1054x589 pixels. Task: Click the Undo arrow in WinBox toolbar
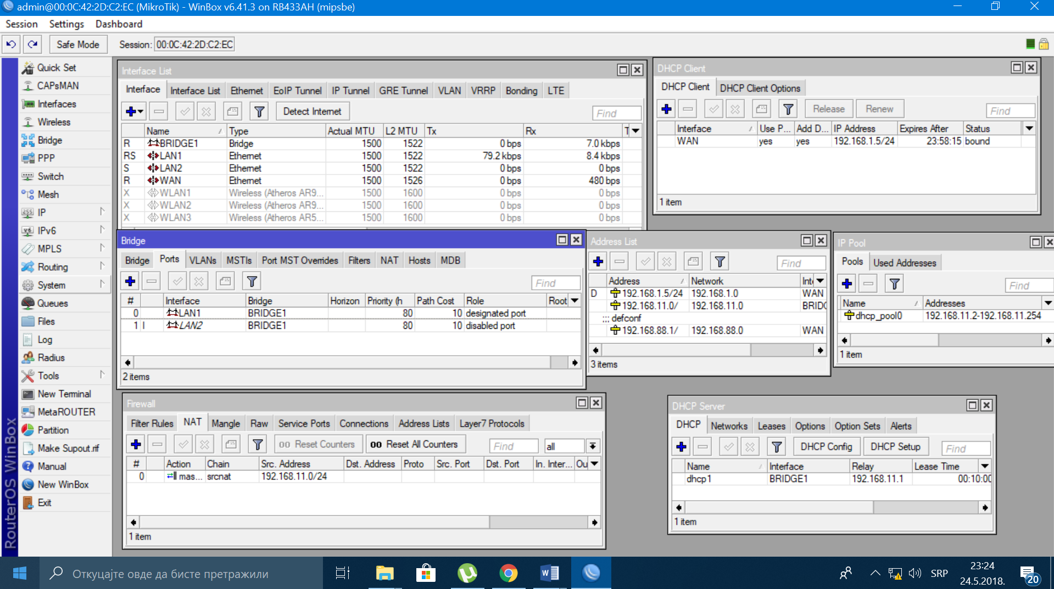(x=12, y=44)
